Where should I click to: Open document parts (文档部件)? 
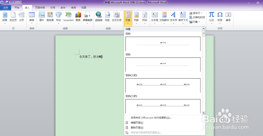click(x=164, y=18)
